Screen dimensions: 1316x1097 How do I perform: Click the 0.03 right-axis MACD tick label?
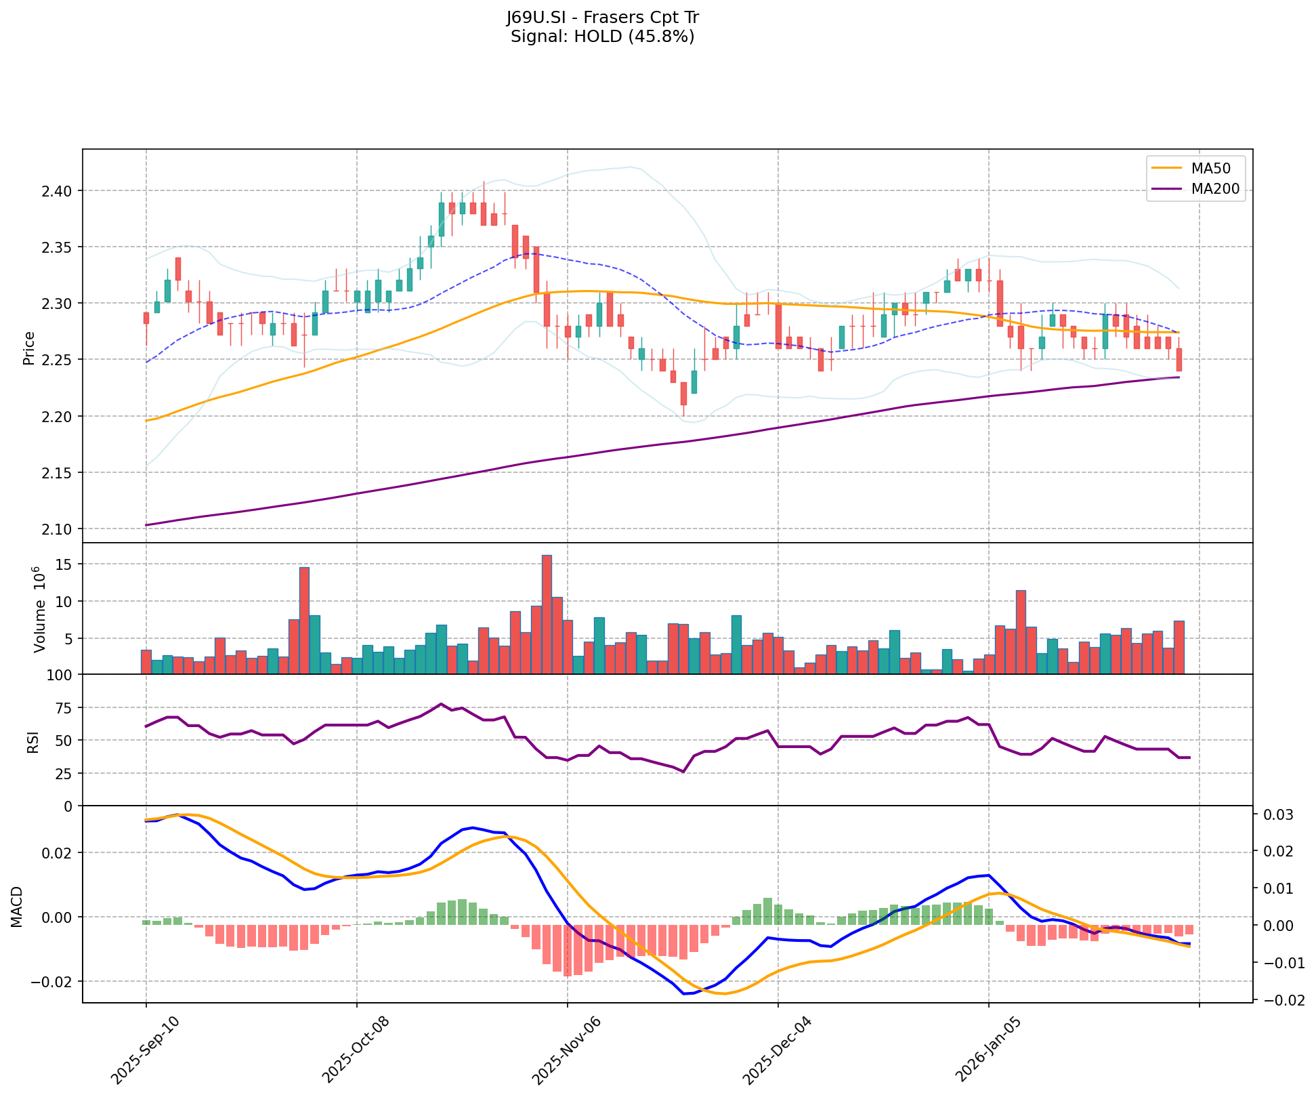pos(1279,814)
